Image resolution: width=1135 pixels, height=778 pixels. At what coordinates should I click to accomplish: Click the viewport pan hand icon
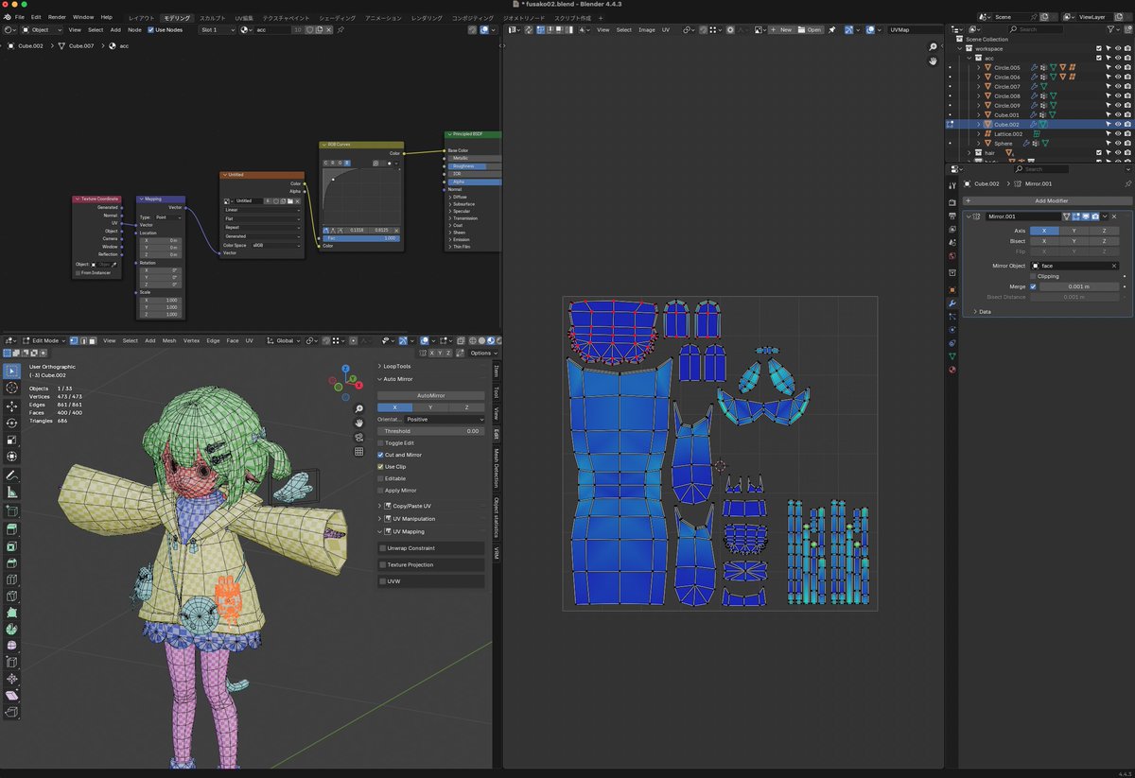[359, 423]
